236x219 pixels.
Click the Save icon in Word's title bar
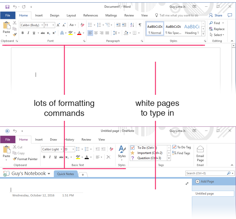pos(7,7)
